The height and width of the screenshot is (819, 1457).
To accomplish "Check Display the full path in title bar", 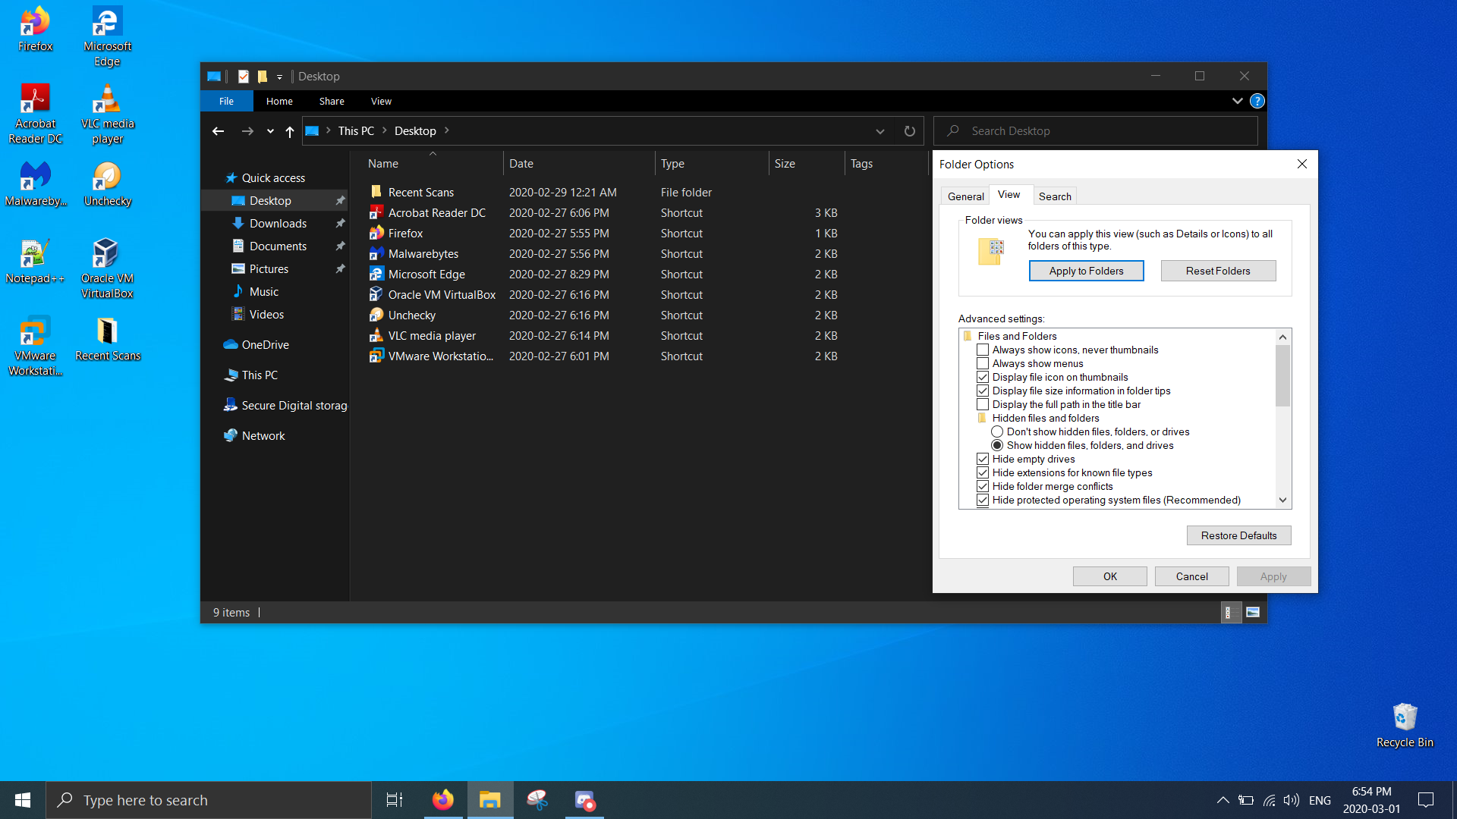I will tap(983, 404).
